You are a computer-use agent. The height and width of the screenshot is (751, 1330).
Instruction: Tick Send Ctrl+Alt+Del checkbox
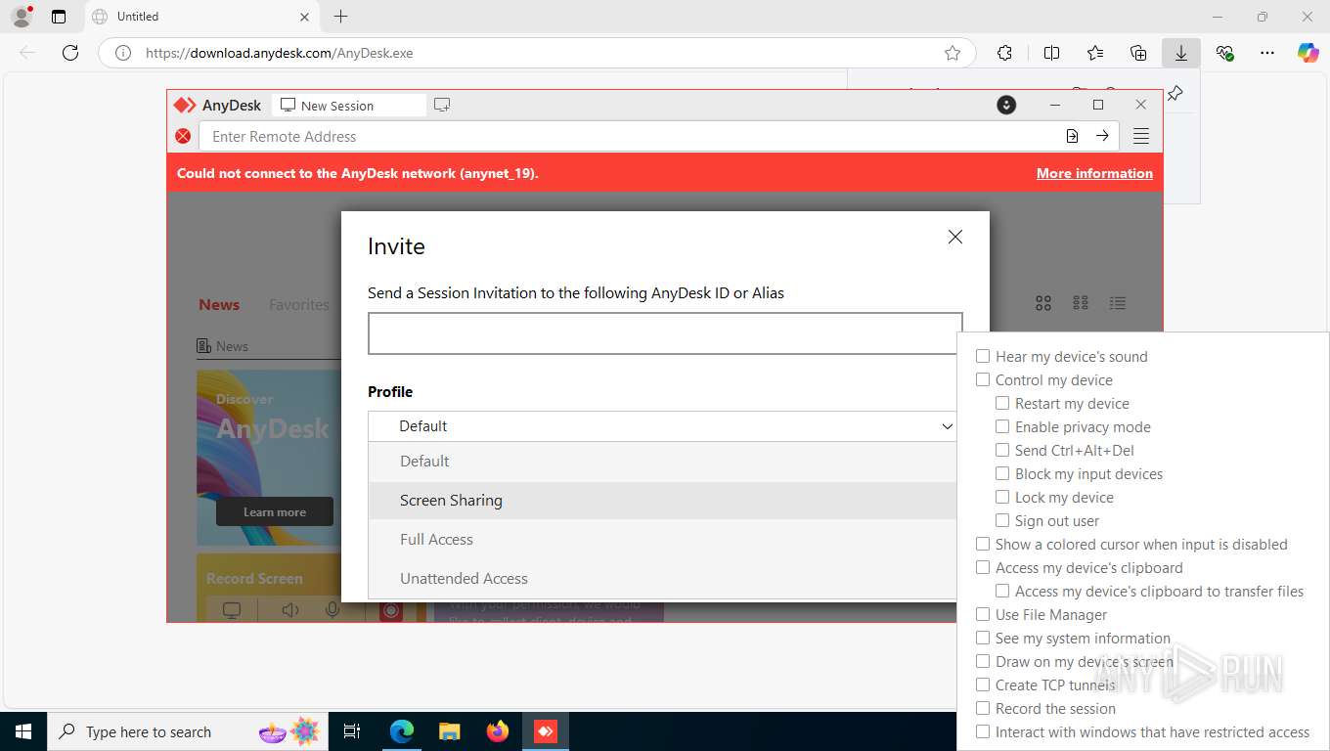tap(1002, 450)
